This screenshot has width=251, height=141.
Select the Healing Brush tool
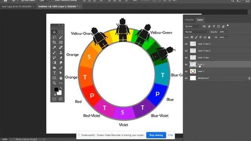[61, 47]
